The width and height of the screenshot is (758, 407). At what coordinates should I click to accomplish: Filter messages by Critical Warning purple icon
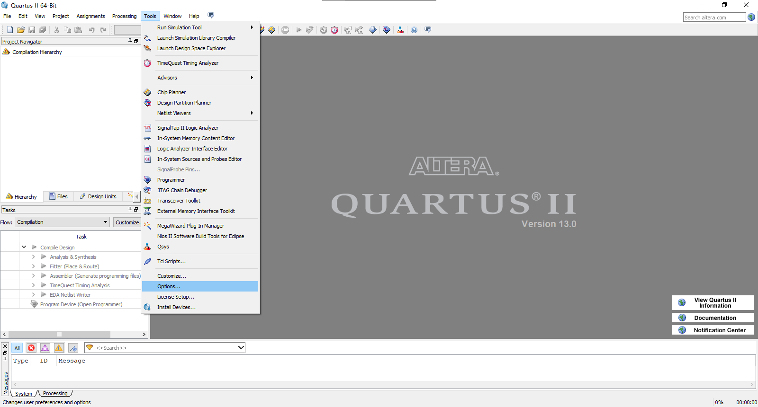point(45,348)
